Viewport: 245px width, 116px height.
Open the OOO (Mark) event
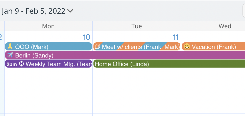[48, 46]
